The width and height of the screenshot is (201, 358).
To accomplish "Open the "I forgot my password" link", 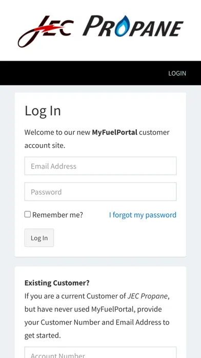I will [143, 215].
